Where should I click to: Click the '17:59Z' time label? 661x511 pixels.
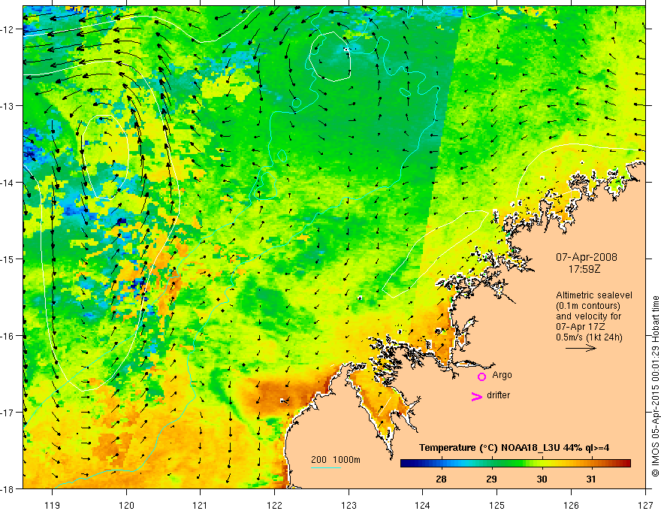(x=584, y=269)
